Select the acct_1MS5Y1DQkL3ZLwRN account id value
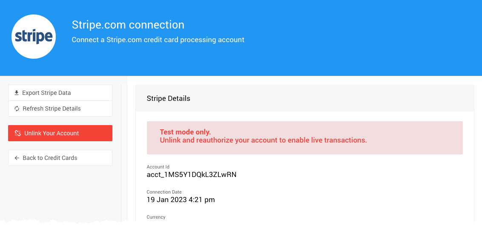This screenshot has height=234, width=482. [x=191, y=174]
